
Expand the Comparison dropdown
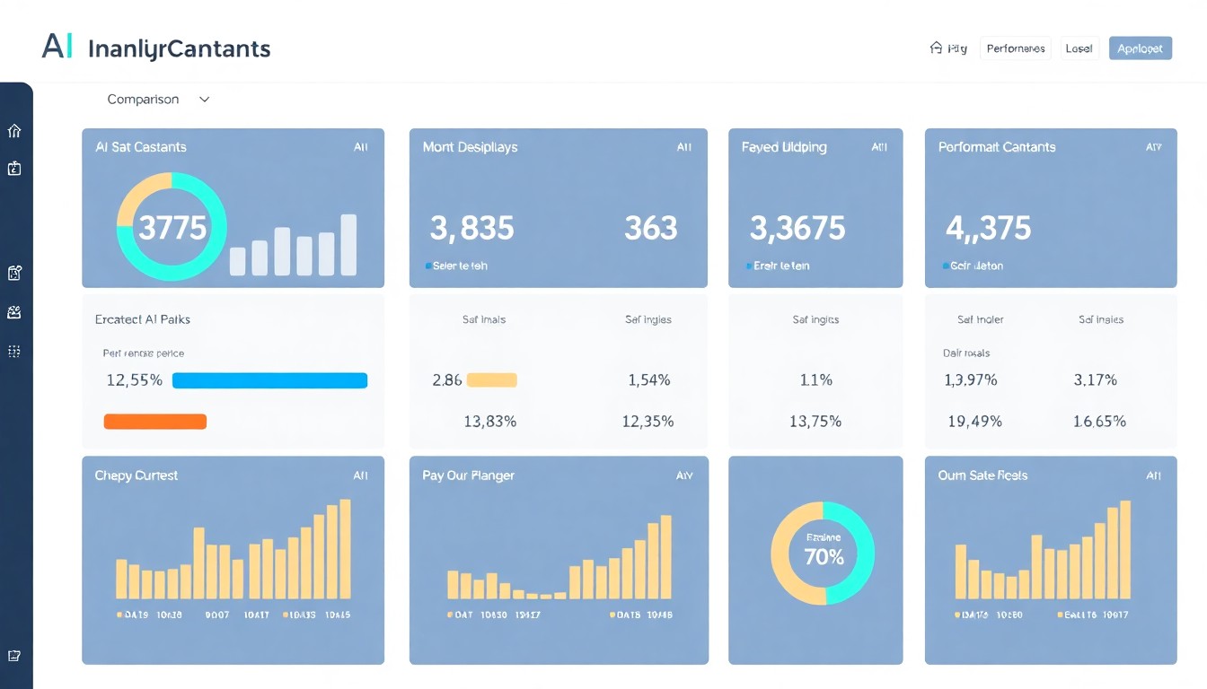click(158, 100)
